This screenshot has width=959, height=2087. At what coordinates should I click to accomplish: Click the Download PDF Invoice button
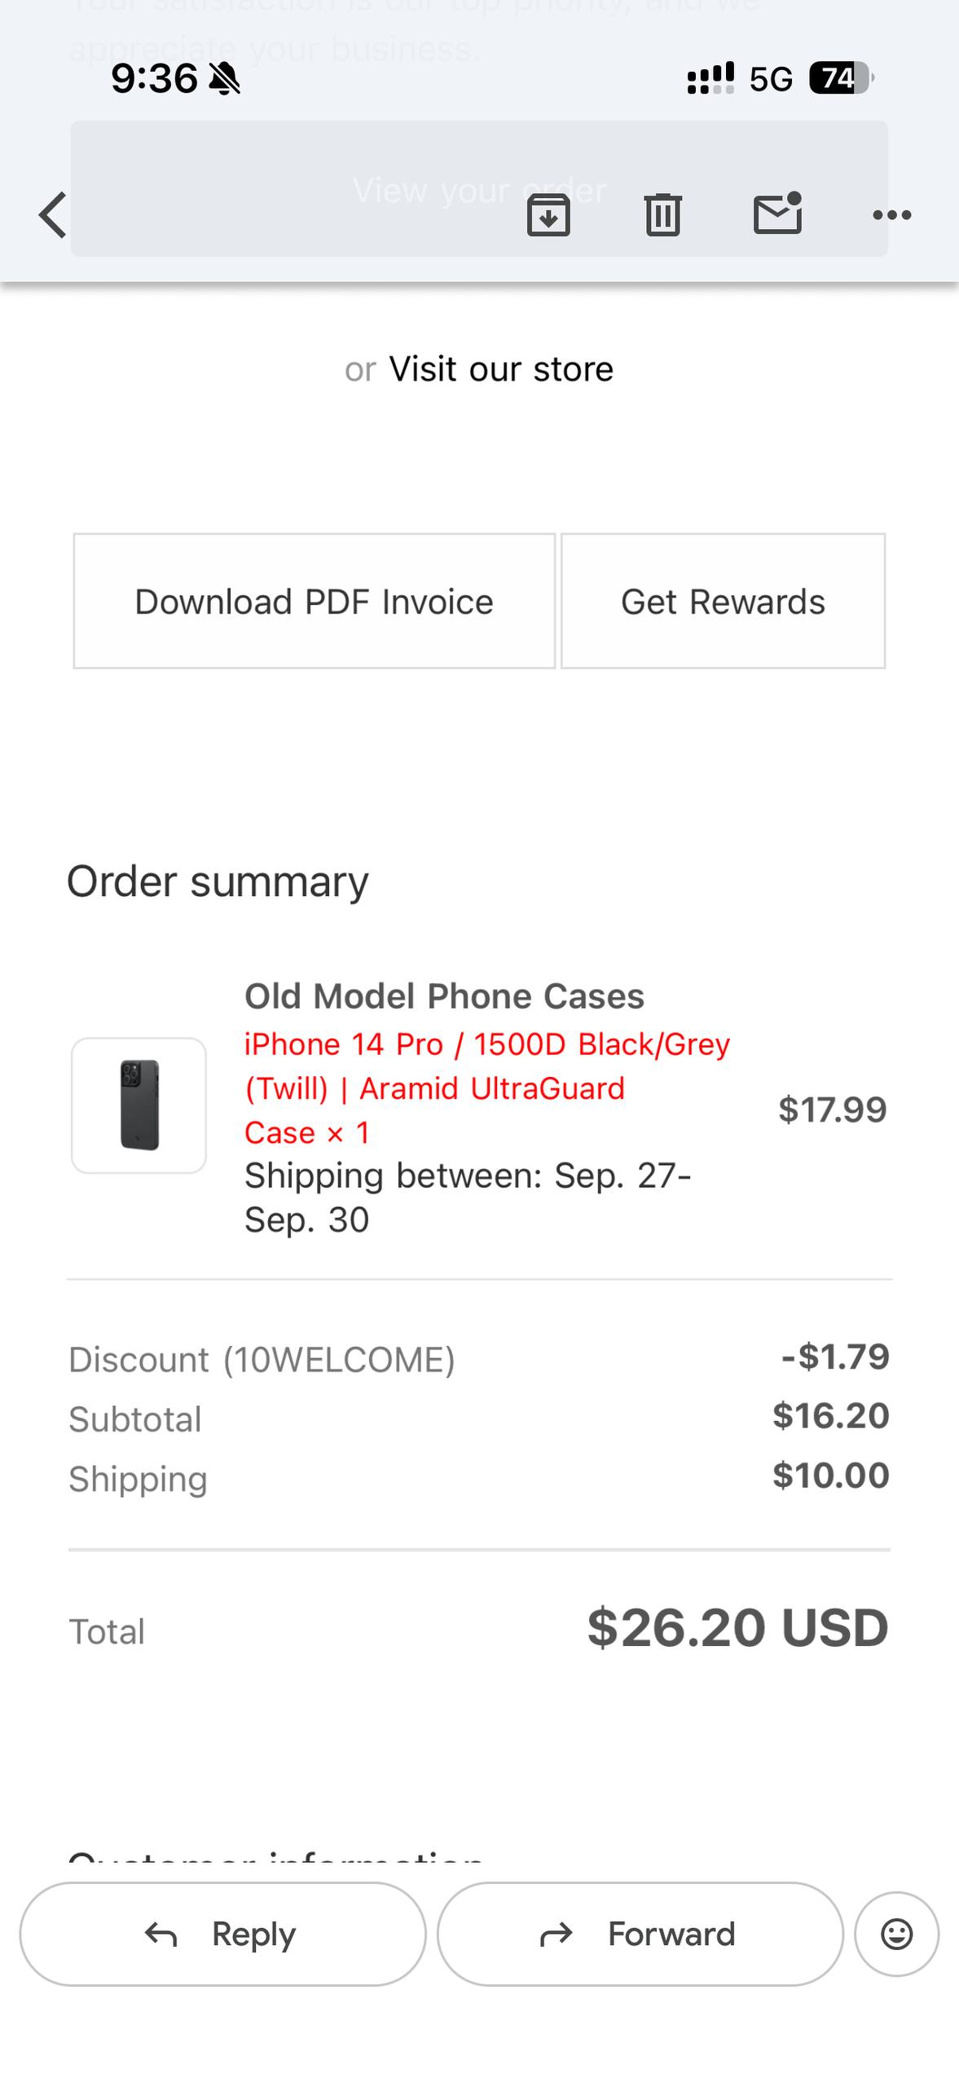pos(314,602)
